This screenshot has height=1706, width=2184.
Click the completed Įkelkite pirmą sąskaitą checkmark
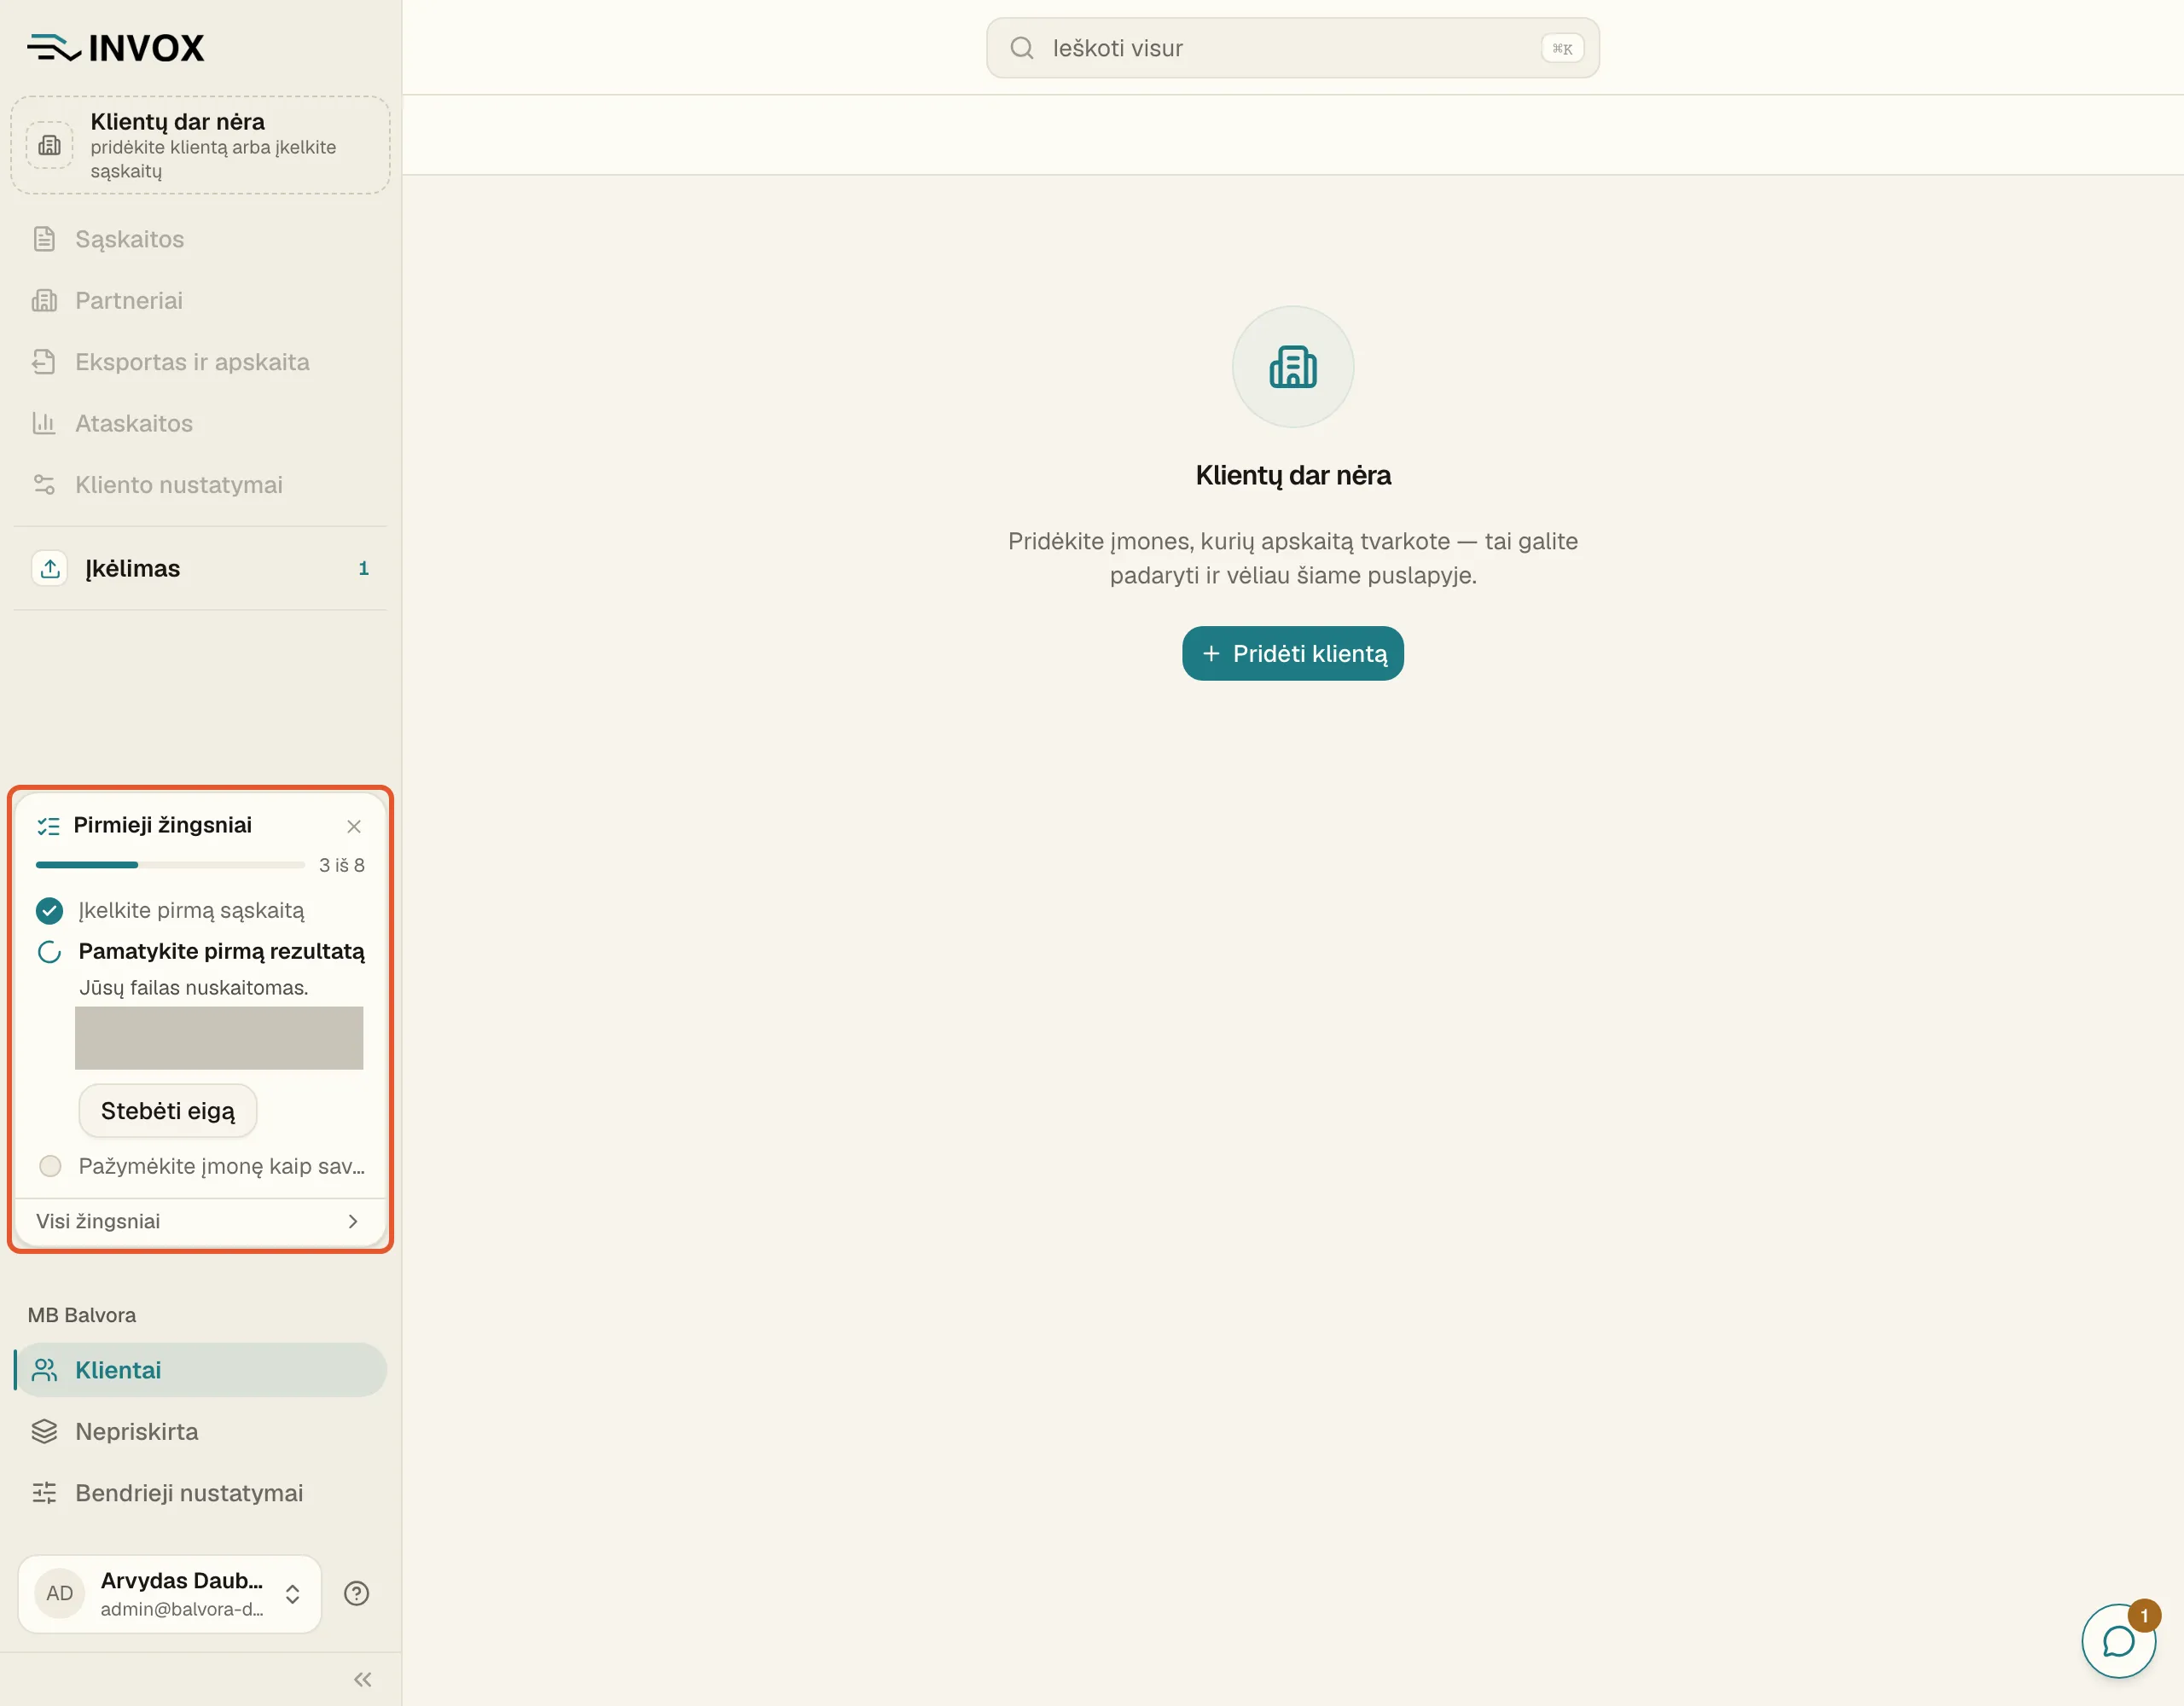[x=49, y=910]
